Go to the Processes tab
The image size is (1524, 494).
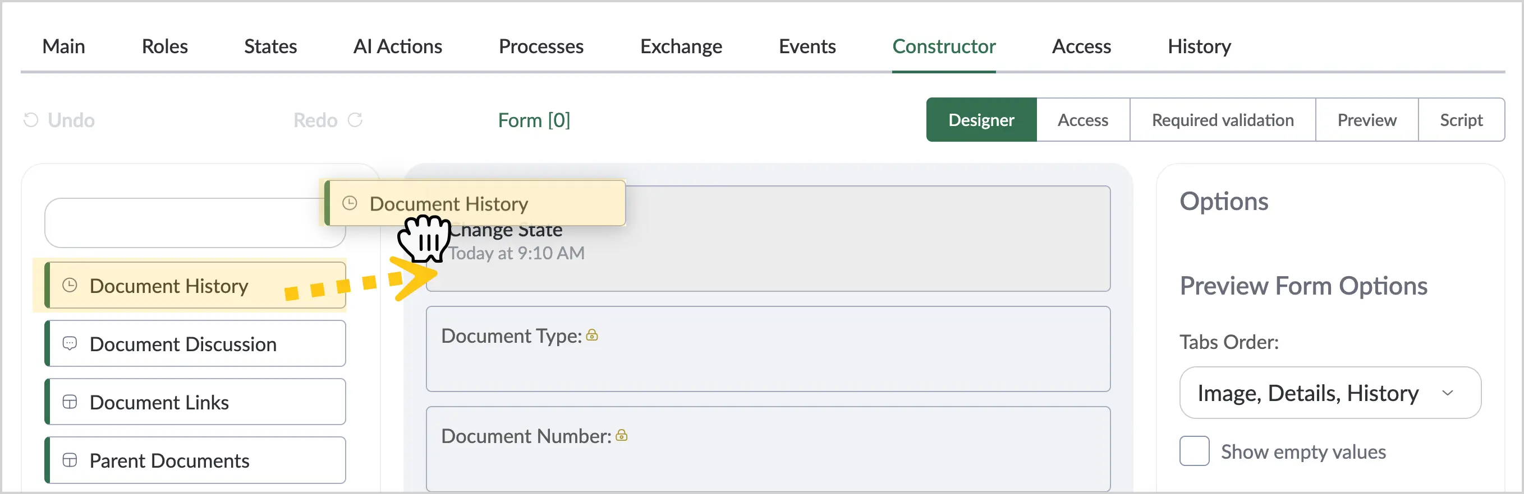(x=541, y=46)
